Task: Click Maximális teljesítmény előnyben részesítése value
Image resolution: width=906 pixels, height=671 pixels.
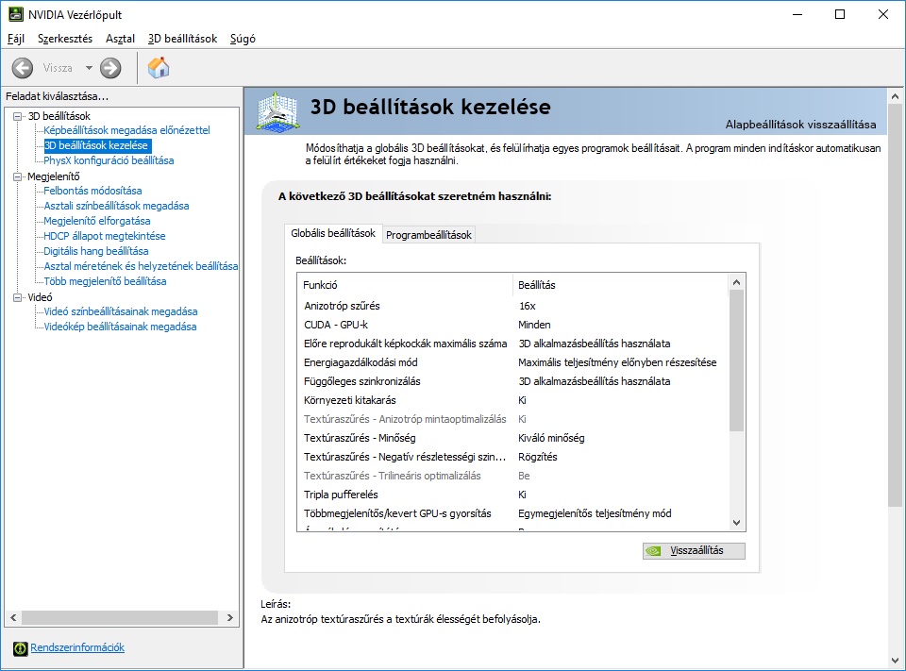Action: pyautogui.click(x=617, y=362)
